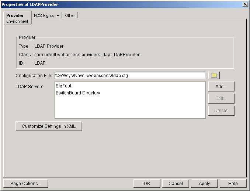250x191 pixels.
Task: Apply the provider settings
Action: tap(204, 183)
